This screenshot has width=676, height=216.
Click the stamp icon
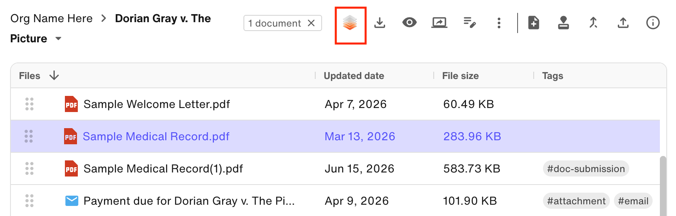[564, 23]
